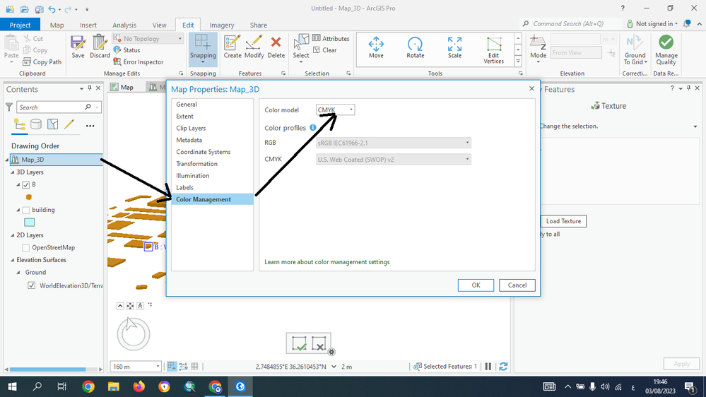Click the Command Search box
The height and width of the screenshot is (397, 706).
(x=571, y=24)
